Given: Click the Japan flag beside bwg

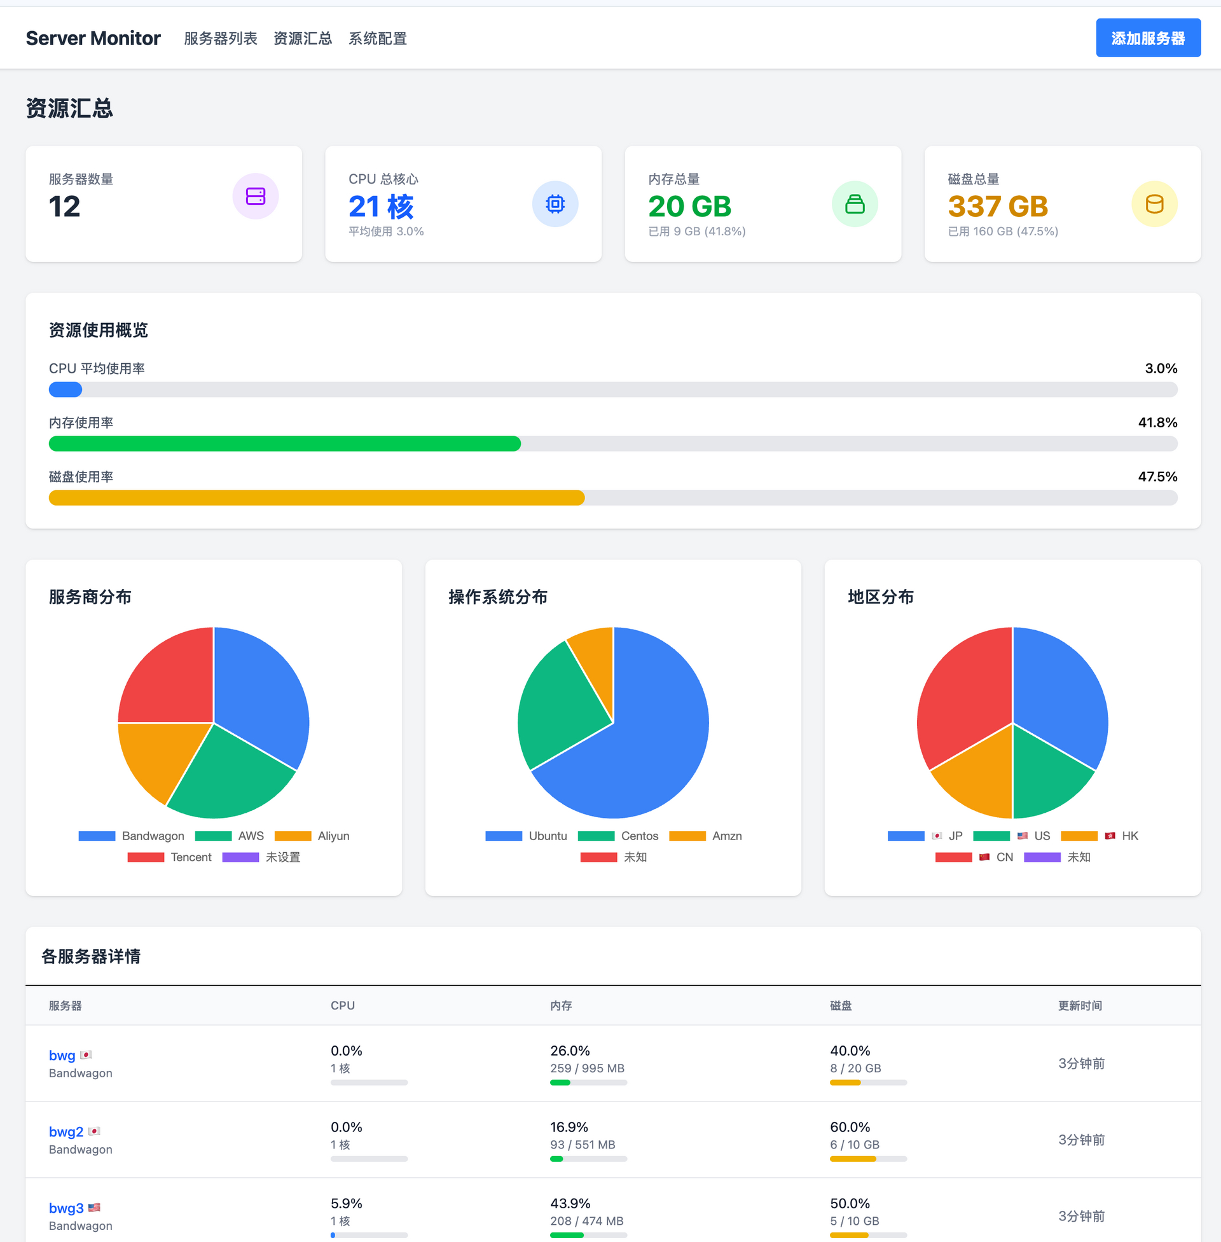Looking at the screenshot, I should coord(86,1055).
